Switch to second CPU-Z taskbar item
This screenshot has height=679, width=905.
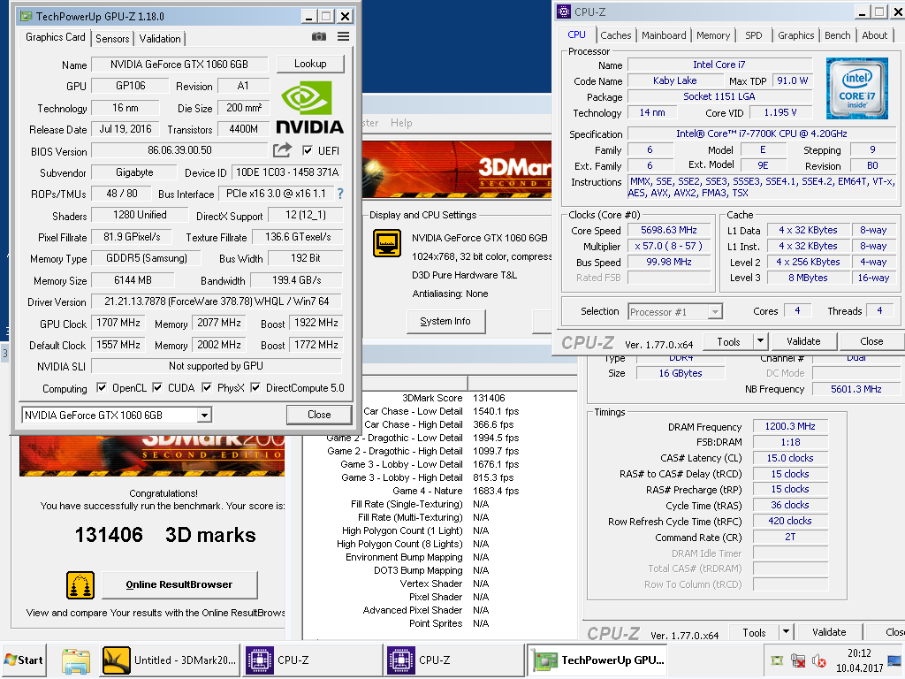click(453, 660)
